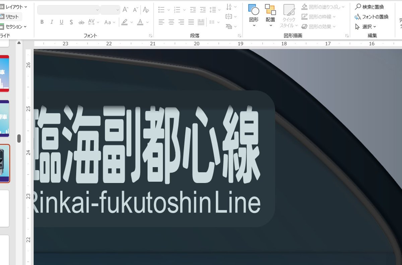
Task: Select the red-bordered first slide thumbnail
Action: [x=4, y=74]
